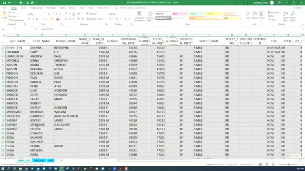305x171 pixels.
Task: Open the font size dropdown
Action: tap(53, 14)
